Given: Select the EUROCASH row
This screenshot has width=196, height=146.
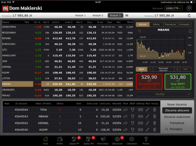Looking at the screenshot, I should [x=67, y=44].
